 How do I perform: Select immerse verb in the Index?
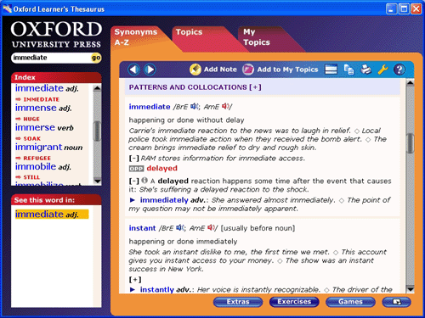point(44,127)
